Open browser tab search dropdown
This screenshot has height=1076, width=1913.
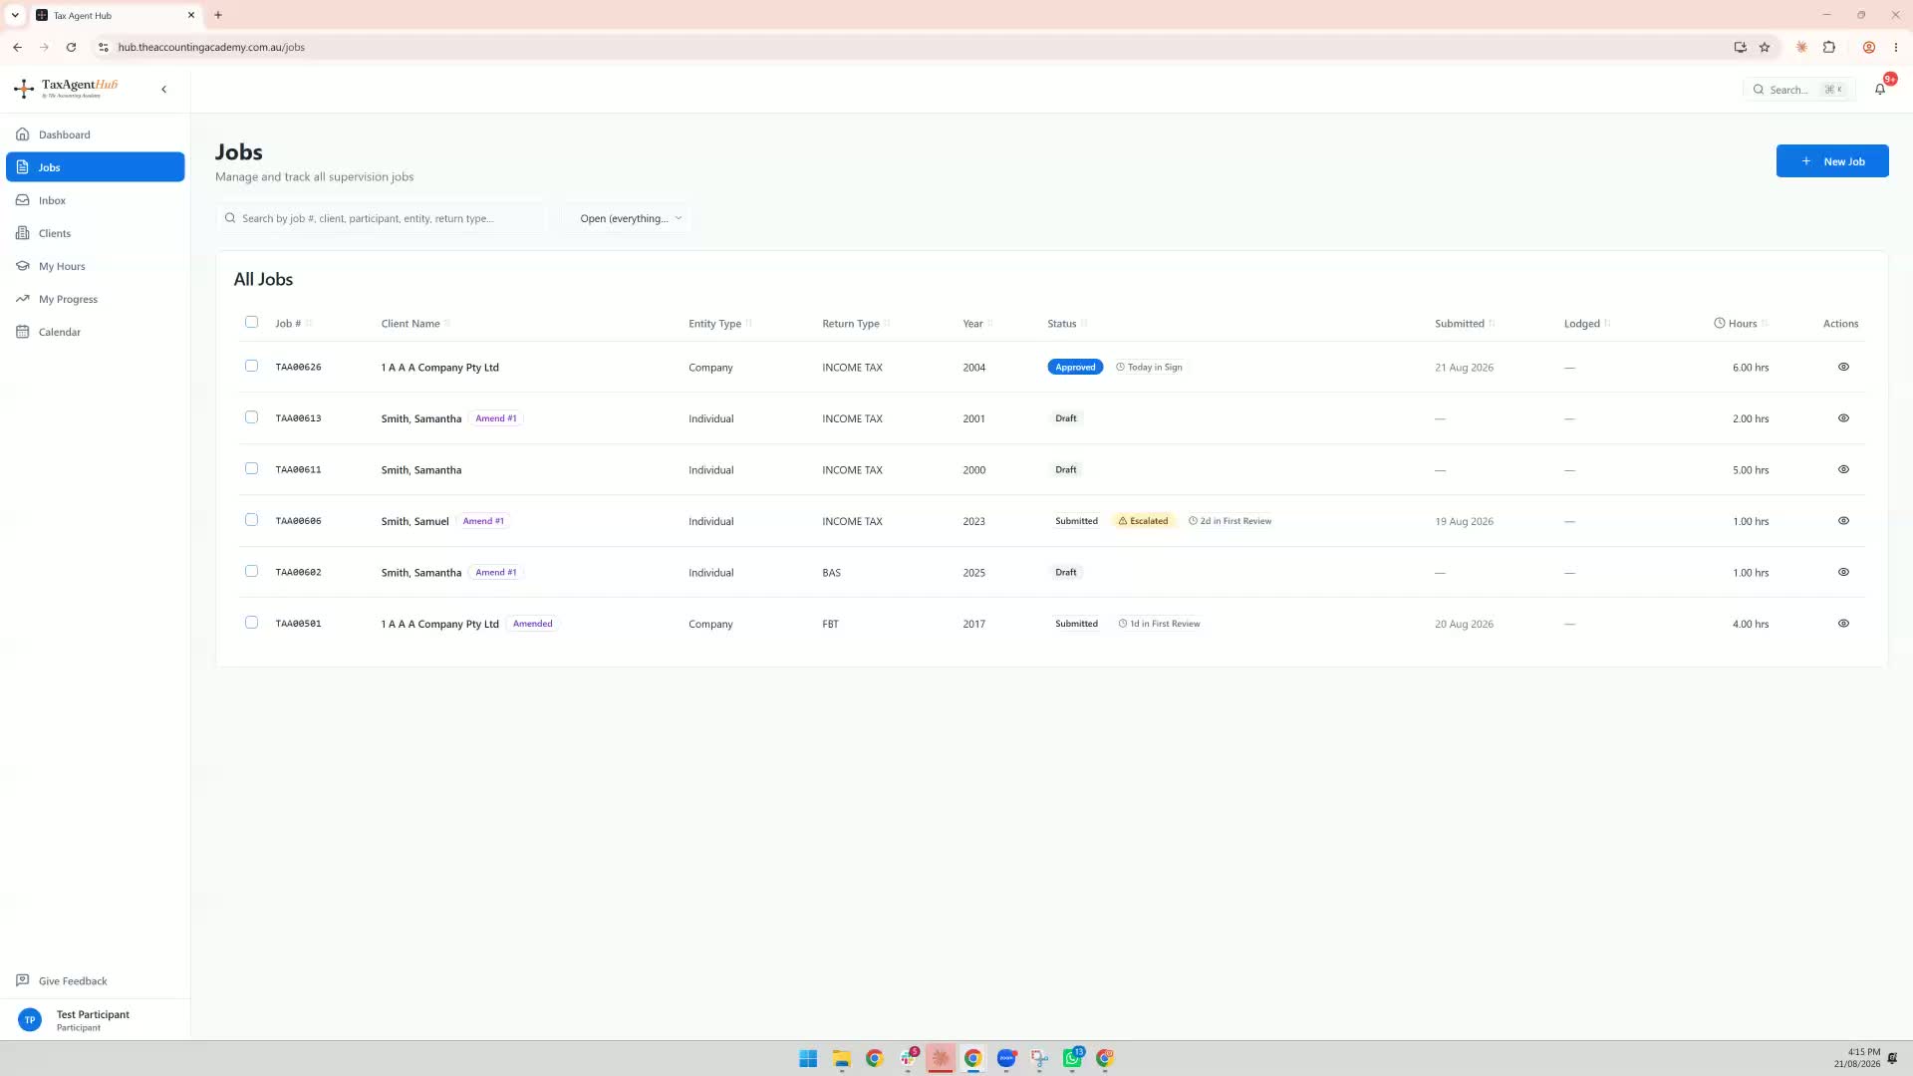pyautogui.click(x=15, y=15)
